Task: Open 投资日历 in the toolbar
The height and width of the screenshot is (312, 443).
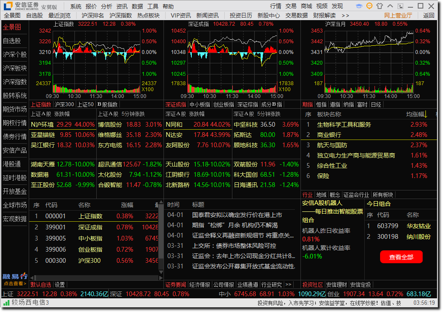Action: [x=241, y=15]
